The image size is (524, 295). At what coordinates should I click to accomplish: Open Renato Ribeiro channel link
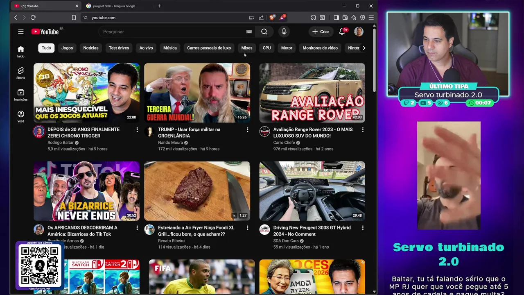172,241
